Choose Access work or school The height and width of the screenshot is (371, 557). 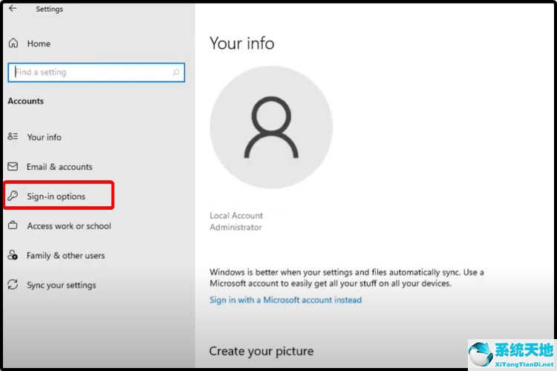tap(69, 226)
